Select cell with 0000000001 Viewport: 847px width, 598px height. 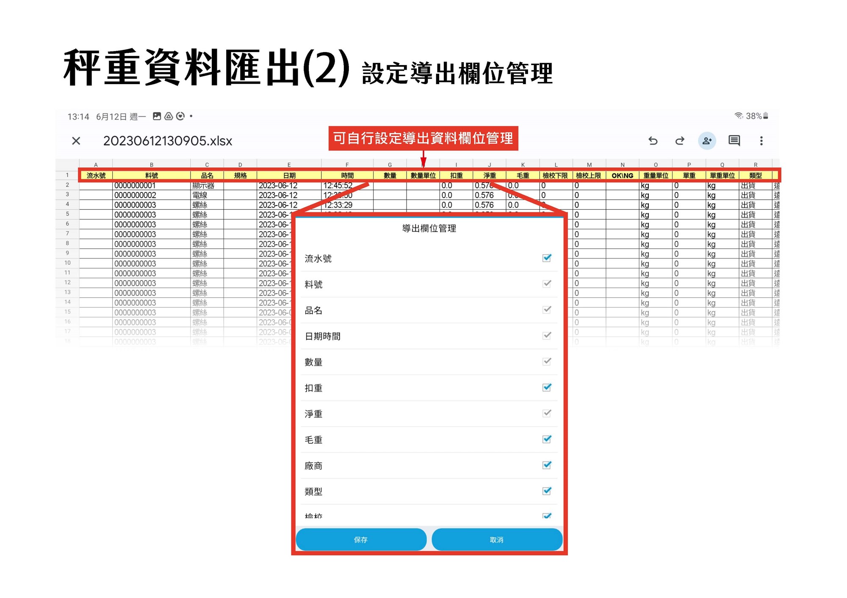pos(151,186)
